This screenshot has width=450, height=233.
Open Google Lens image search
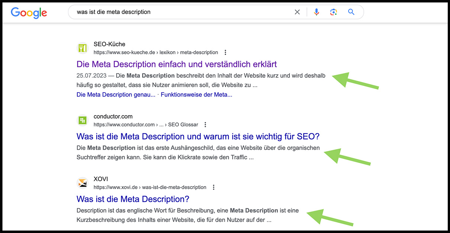coord(334,12)
